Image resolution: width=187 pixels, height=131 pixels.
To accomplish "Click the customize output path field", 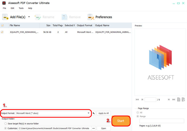I will pos(54,128).
